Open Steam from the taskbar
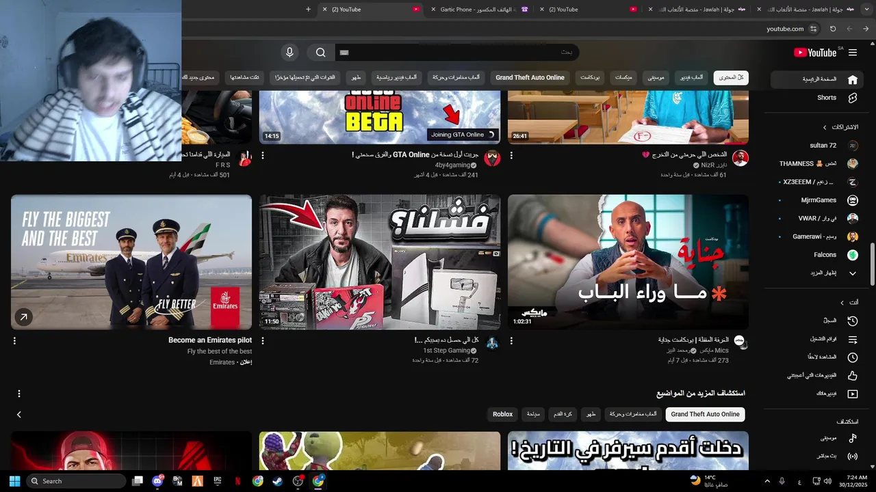The image size is (876, 492). (x=277, y=481)
